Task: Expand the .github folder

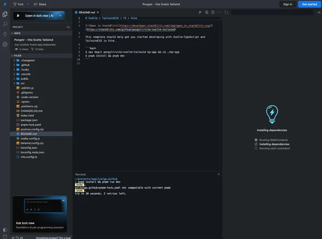Action: (41, 65)
